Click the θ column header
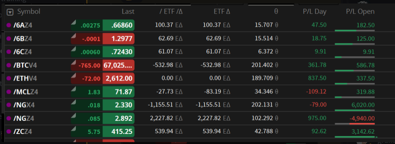The width and height of the screenshot is (395, 144). 276,12
